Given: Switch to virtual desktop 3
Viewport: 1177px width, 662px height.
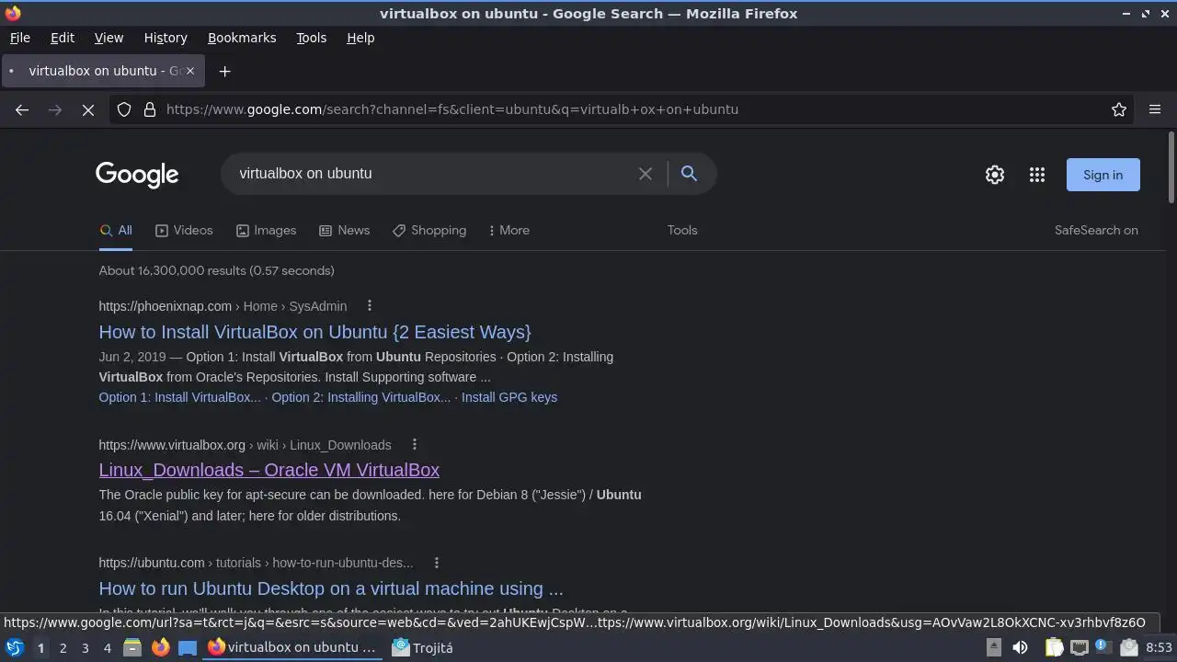Looking at the screenshot, I should pos(85,648).
